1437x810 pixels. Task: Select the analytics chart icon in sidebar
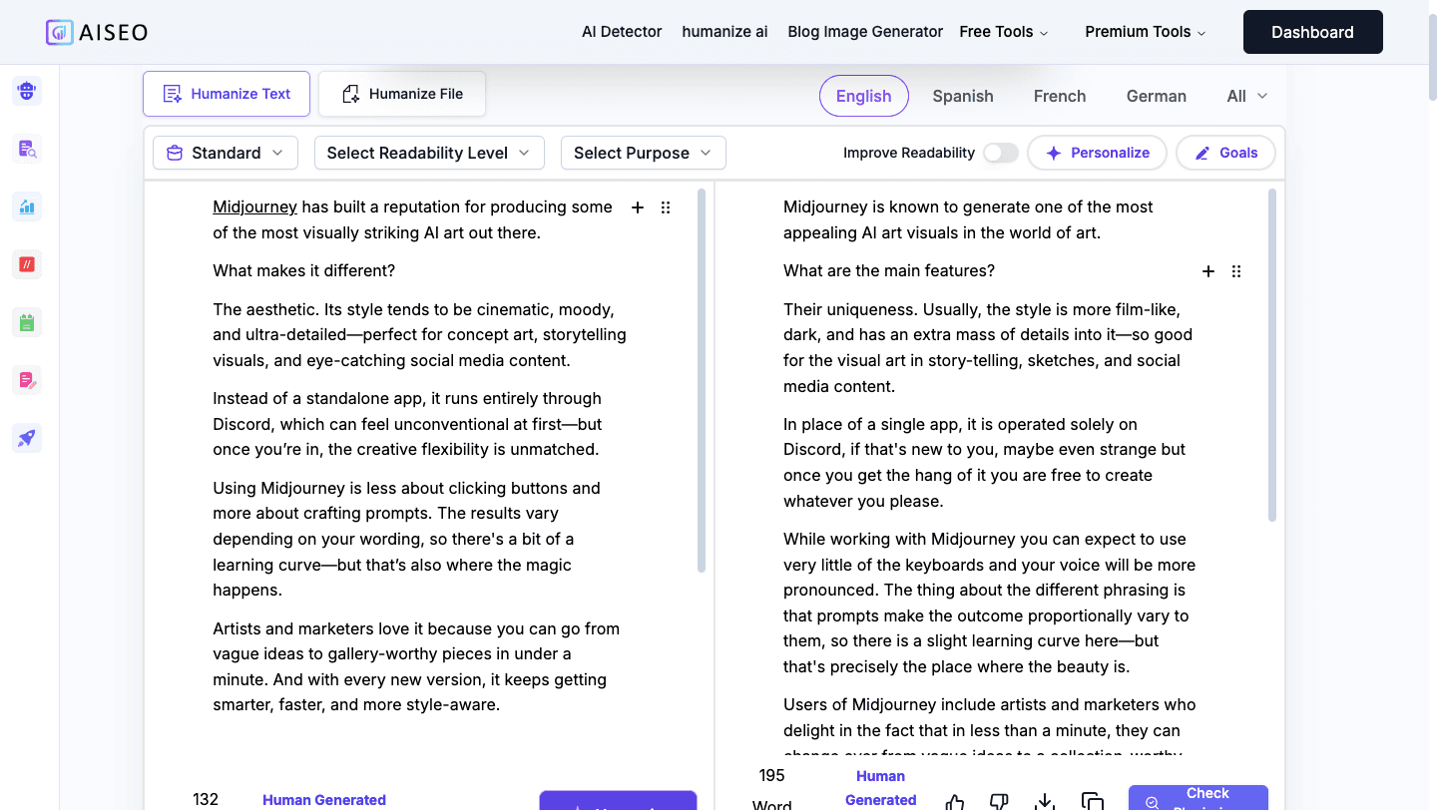26,206
